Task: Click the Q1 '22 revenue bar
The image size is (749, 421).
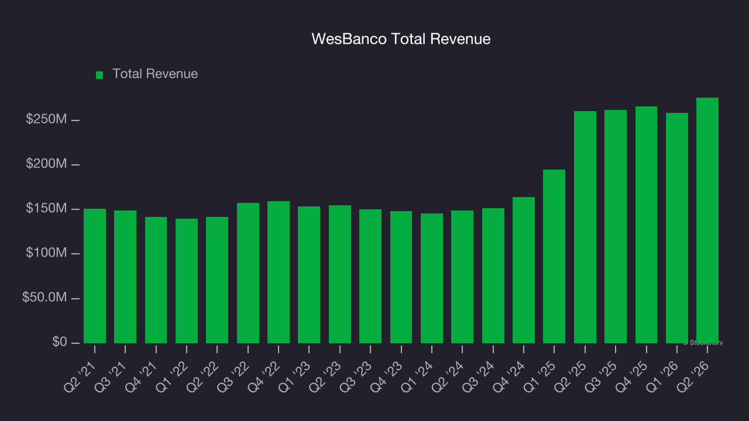Action: coord(187,281)
